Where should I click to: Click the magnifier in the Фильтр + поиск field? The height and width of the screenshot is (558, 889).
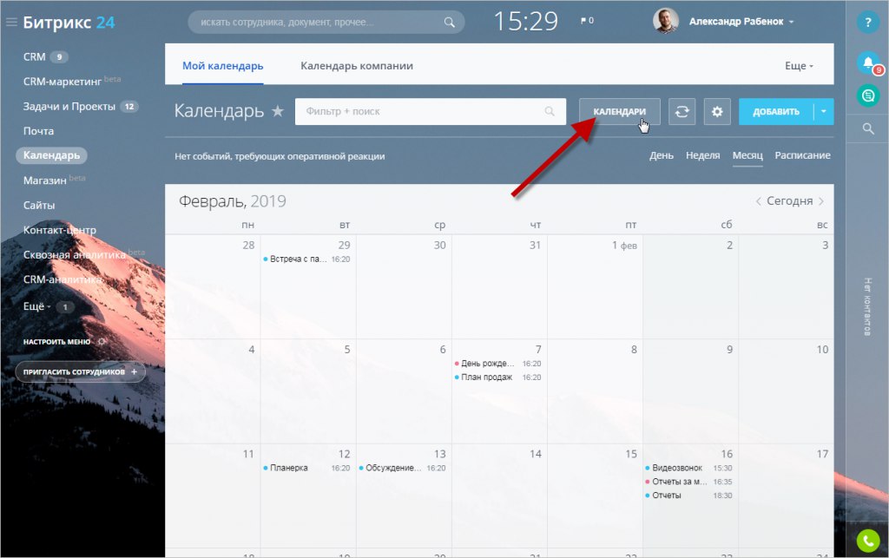pyautogui.click(x=550, y=111)
